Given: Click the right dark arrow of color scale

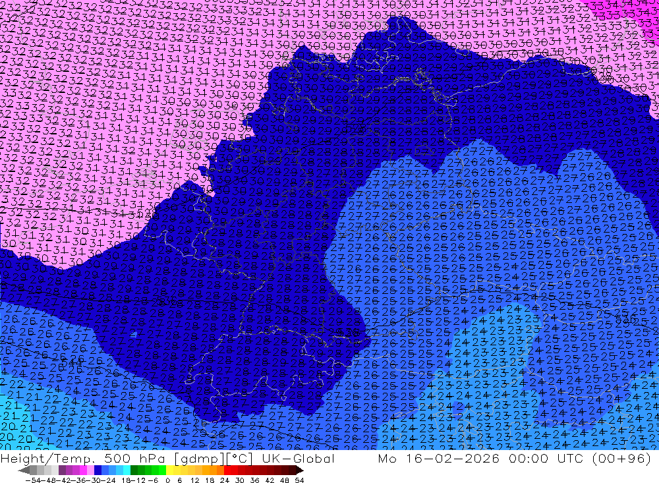Looking at the screenshot, I should point(300,470).
